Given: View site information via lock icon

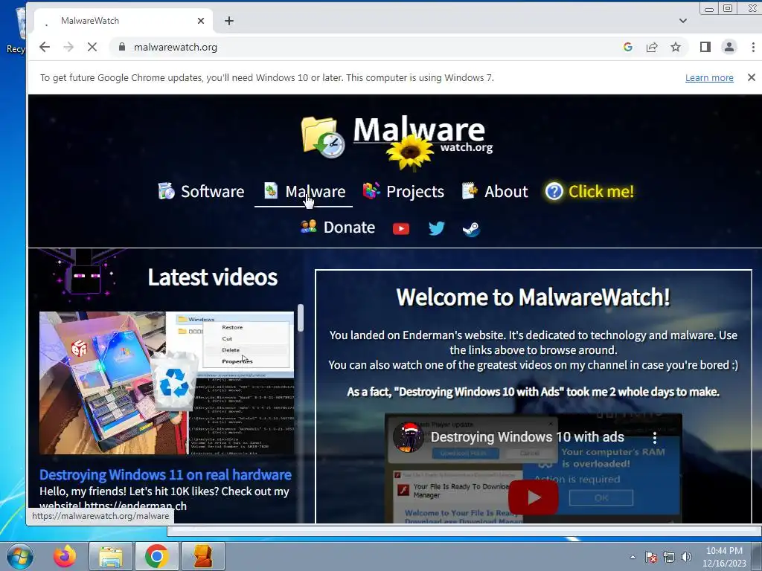Looking at the screenshot, I should tap(122, 47).
